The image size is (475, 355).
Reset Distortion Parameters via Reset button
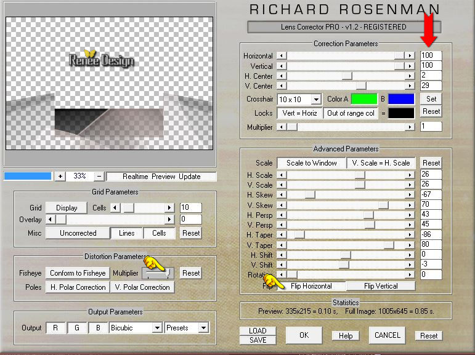pyautogui.click(x=191, y=273)
